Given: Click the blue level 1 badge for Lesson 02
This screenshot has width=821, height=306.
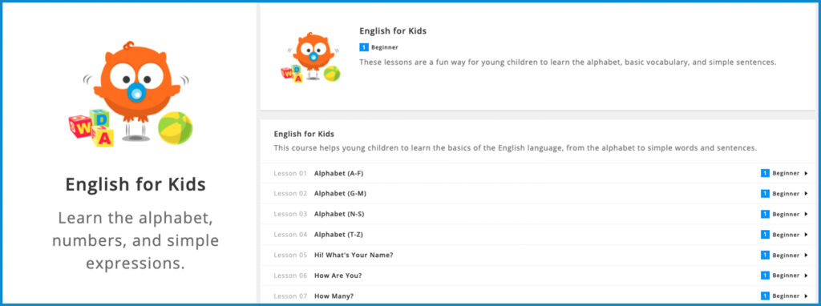Looking at the screenshot, I should (x=765, y=194).
